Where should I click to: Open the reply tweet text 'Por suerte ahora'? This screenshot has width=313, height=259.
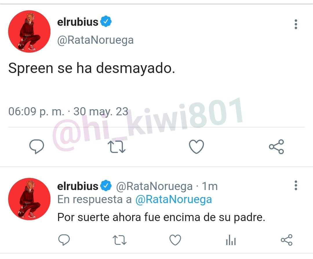point(161,217)
